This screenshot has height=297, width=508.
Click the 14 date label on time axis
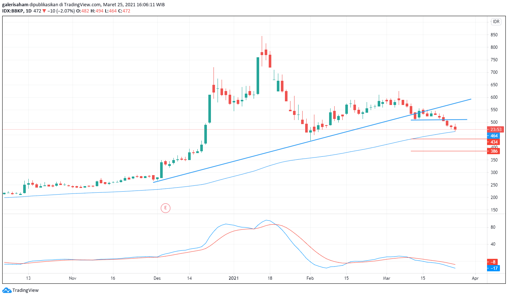tap(189, 278)
